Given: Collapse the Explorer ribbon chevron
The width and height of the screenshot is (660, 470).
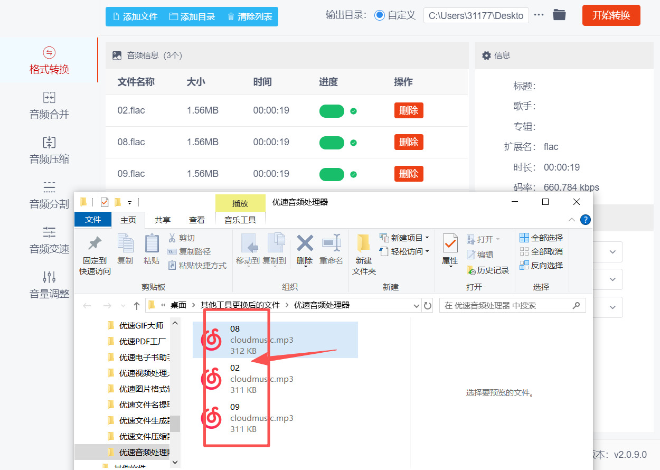Looking at the screenshot, I should [x=572, y=220].
